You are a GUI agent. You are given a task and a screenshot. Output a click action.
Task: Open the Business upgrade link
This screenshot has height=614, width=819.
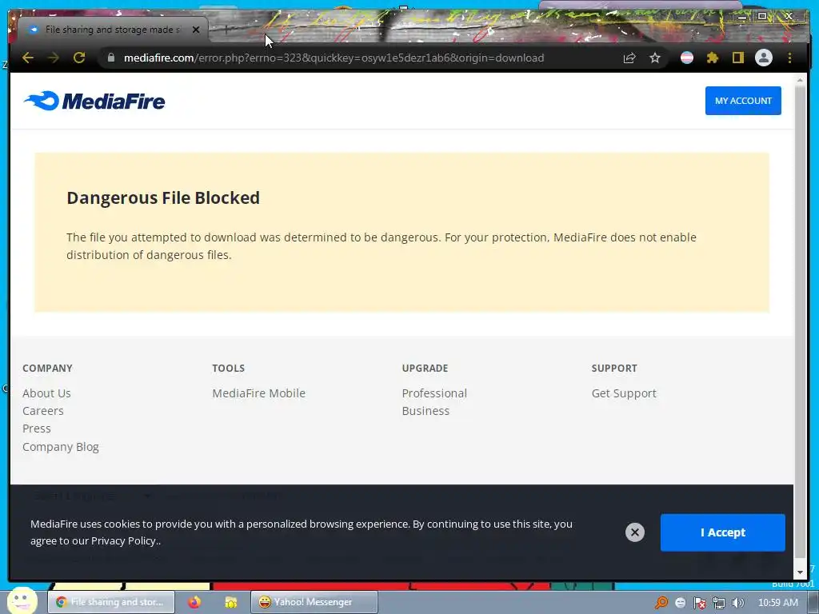[x=425, y=411]
